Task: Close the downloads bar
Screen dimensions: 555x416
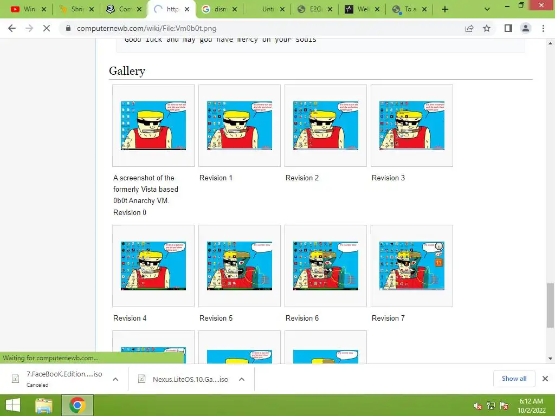Action: pos(545,379)
